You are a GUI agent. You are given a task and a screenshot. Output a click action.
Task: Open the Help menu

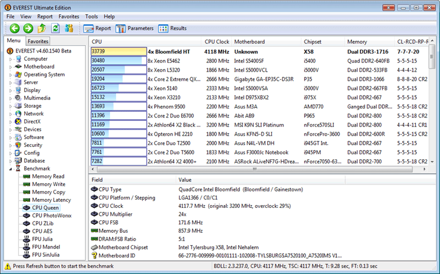(109, 16)
